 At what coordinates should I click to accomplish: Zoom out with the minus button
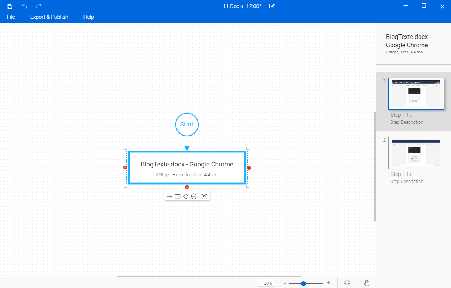pos(285,283)
